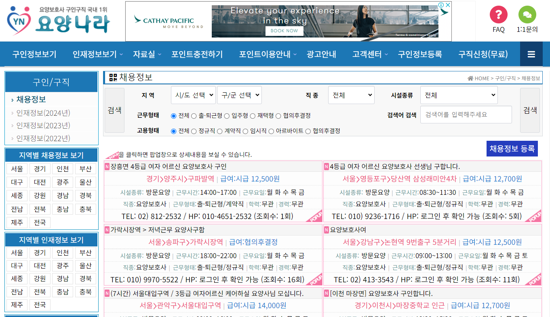
Task: Click 경기 under 지역별 인재정보 보기
Action: coord(40,253)
